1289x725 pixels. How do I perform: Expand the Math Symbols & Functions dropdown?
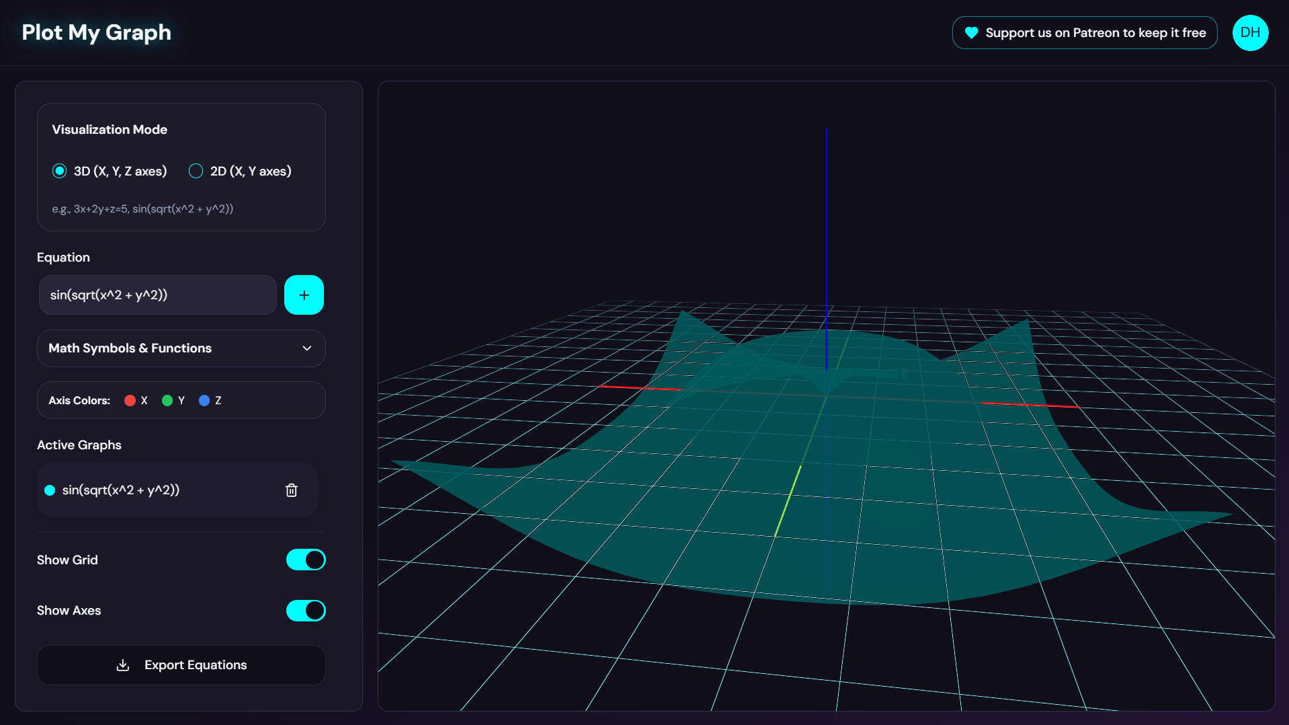181,348
